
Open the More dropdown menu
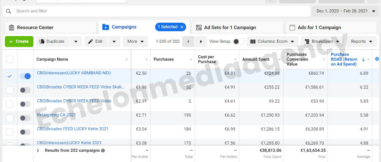[135, 42]
